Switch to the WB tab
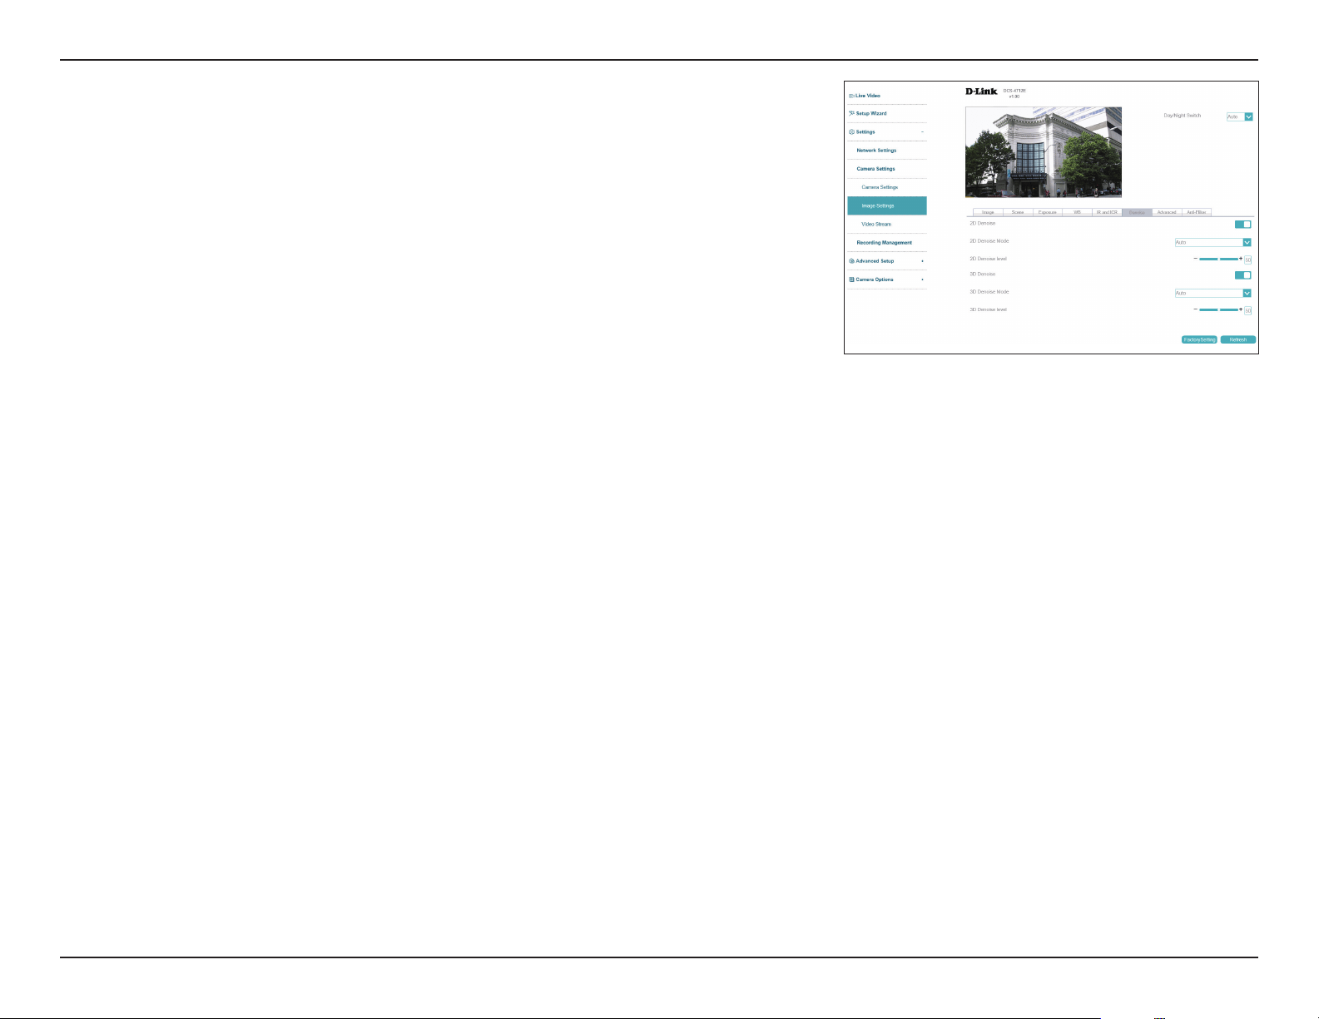The image size is (1319, 1019). click(1077, 212)
